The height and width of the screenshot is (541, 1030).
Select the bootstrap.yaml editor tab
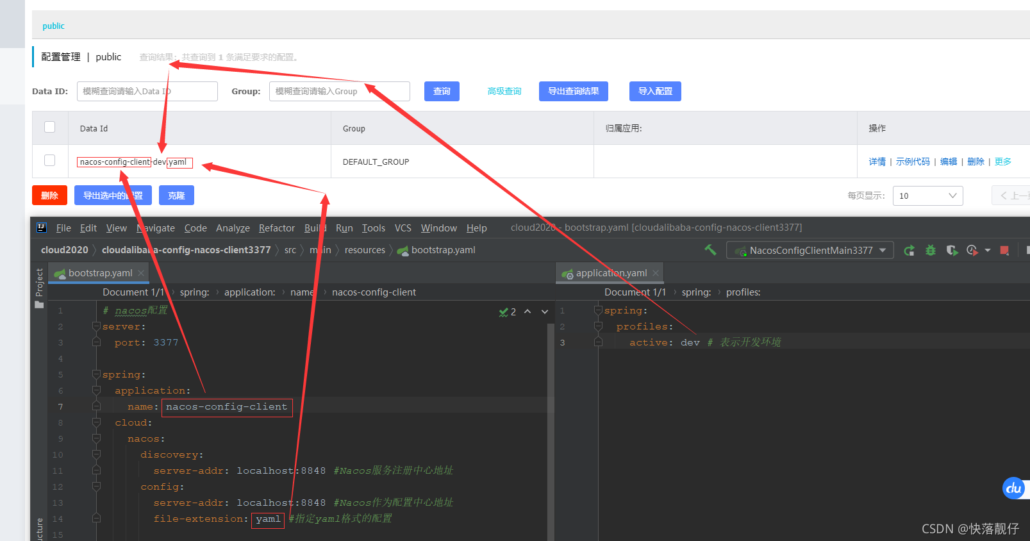(99, 273)
